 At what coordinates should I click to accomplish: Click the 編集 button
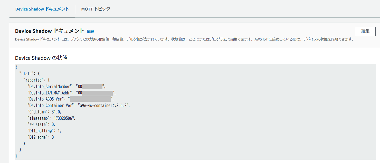(365, 31)
